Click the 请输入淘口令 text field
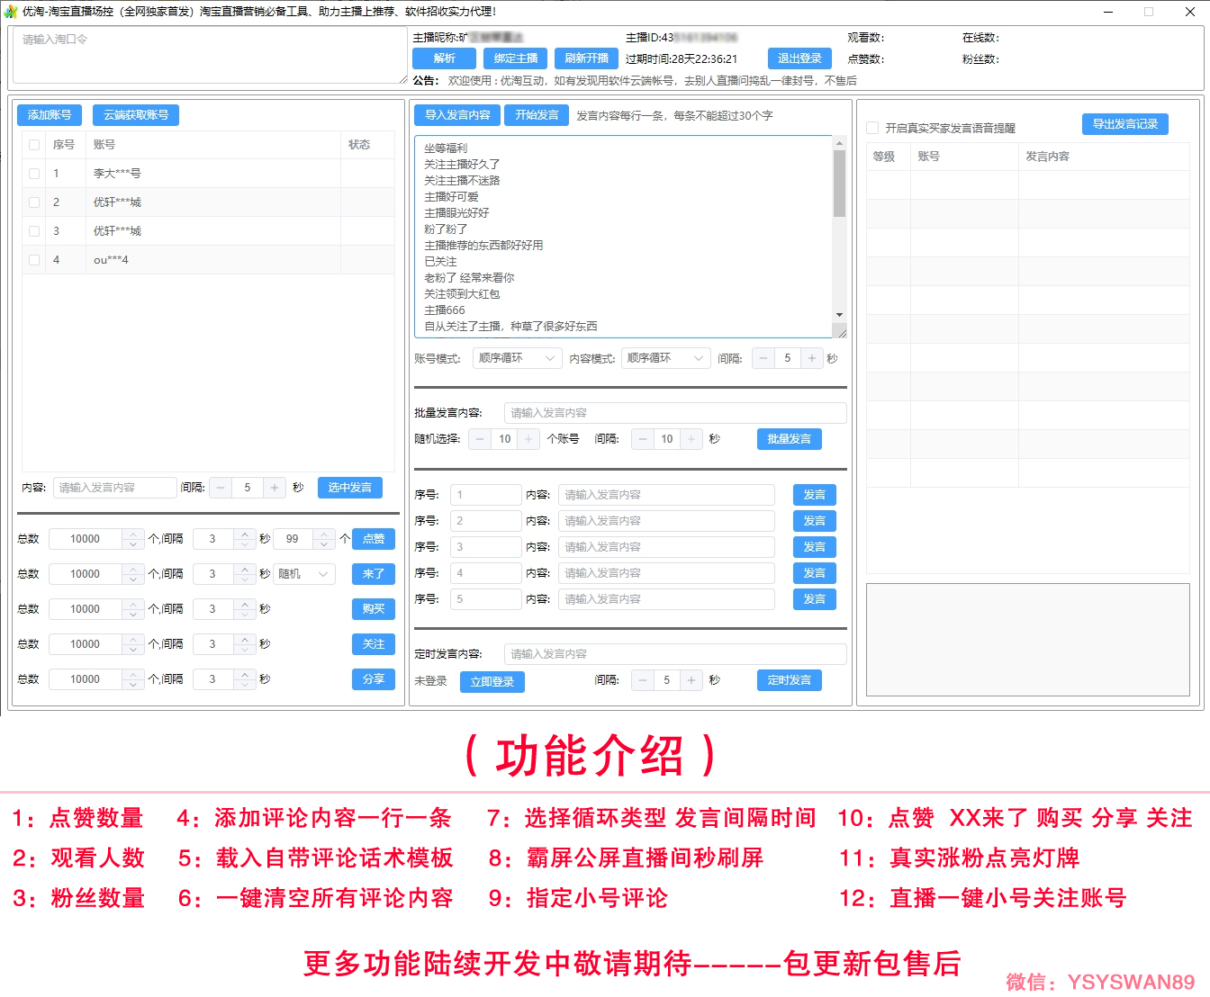1210x997 pixels. [209, 56]
